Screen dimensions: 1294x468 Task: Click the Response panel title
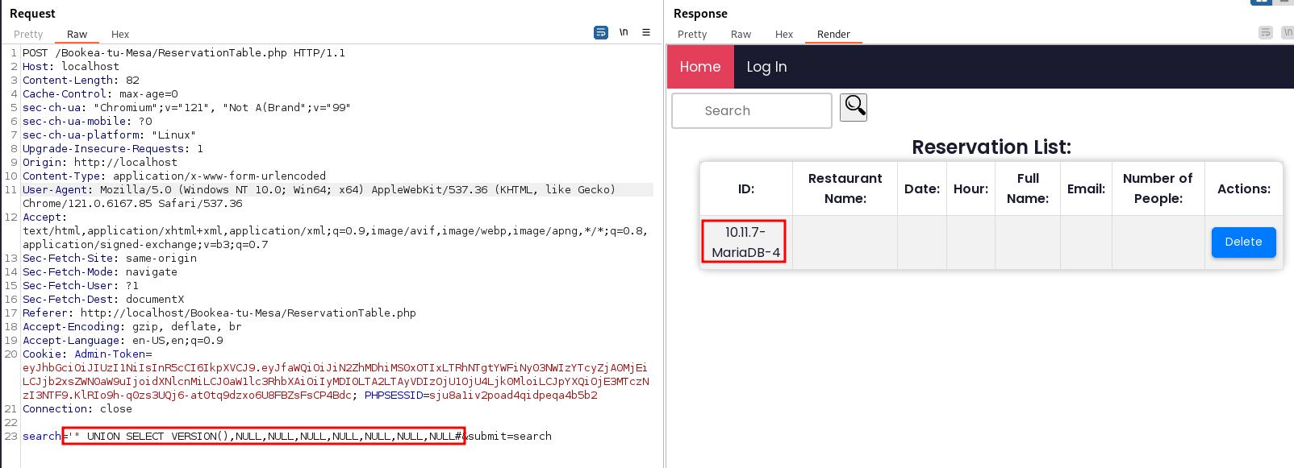point(700,14)
